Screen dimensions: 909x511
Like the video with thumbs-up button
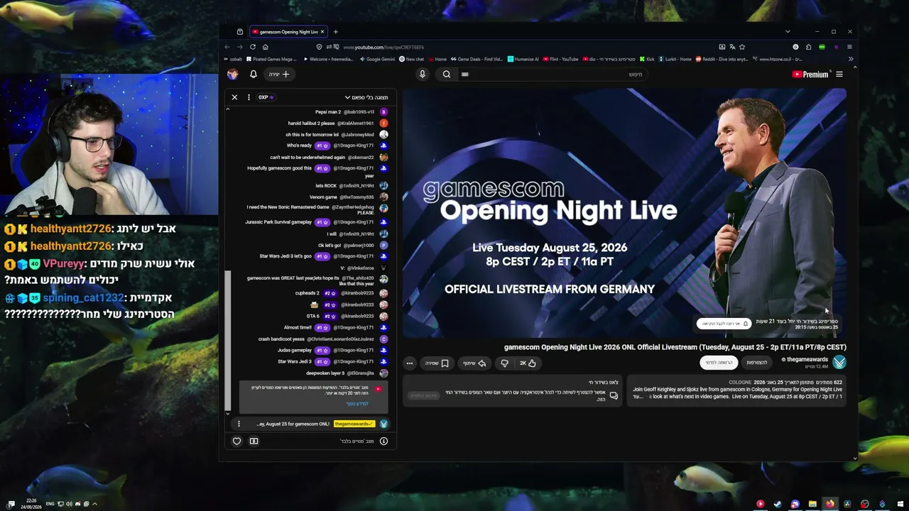pos(528,363)
